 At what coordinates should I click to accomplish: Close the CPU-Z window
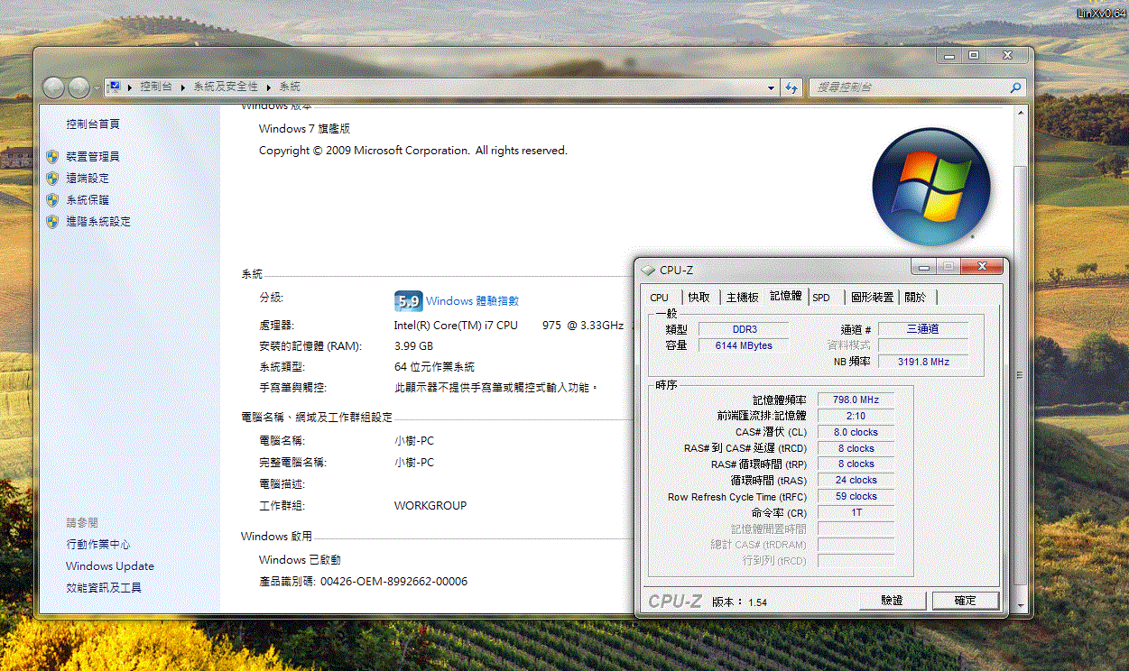pos(983,267)
